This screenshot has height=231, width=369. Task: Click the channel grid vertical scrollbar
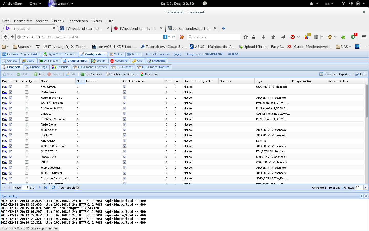tap(367, 101)
